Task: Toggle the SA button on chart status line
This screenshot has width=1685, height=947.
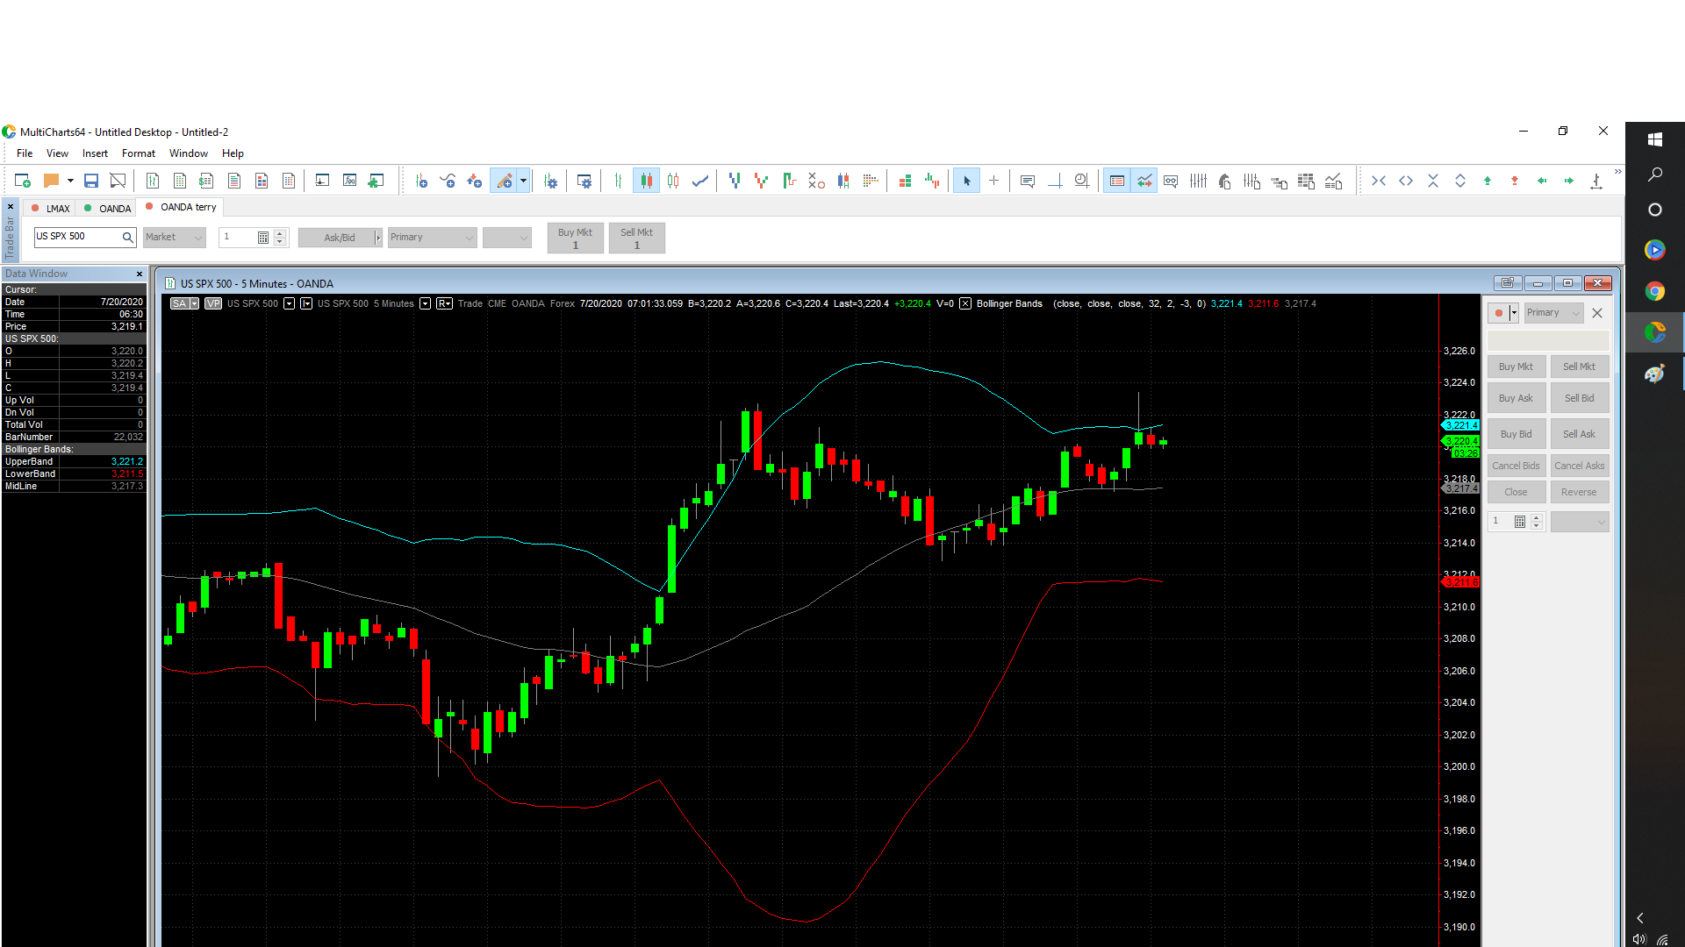Action: pyautogui.click(x=180, y=303)
